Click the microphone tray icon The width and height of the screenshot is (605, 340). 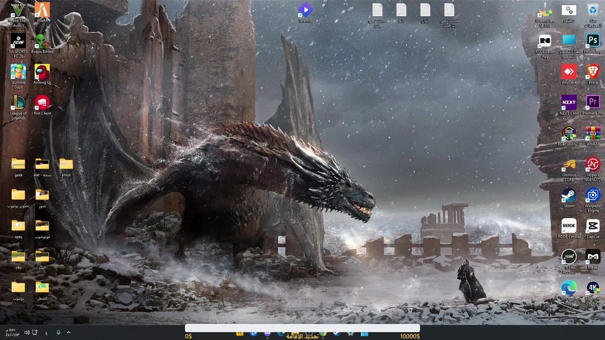pyautogui.click(x=59, y=332)
